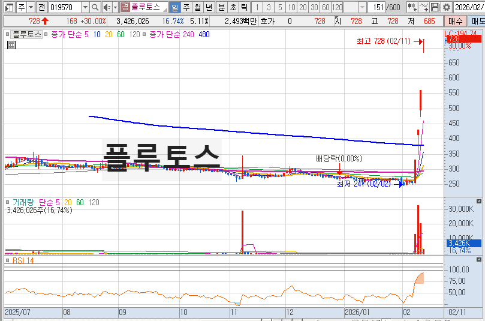
Task: Click the 매도 sell button
Action: tap(477, 21)
